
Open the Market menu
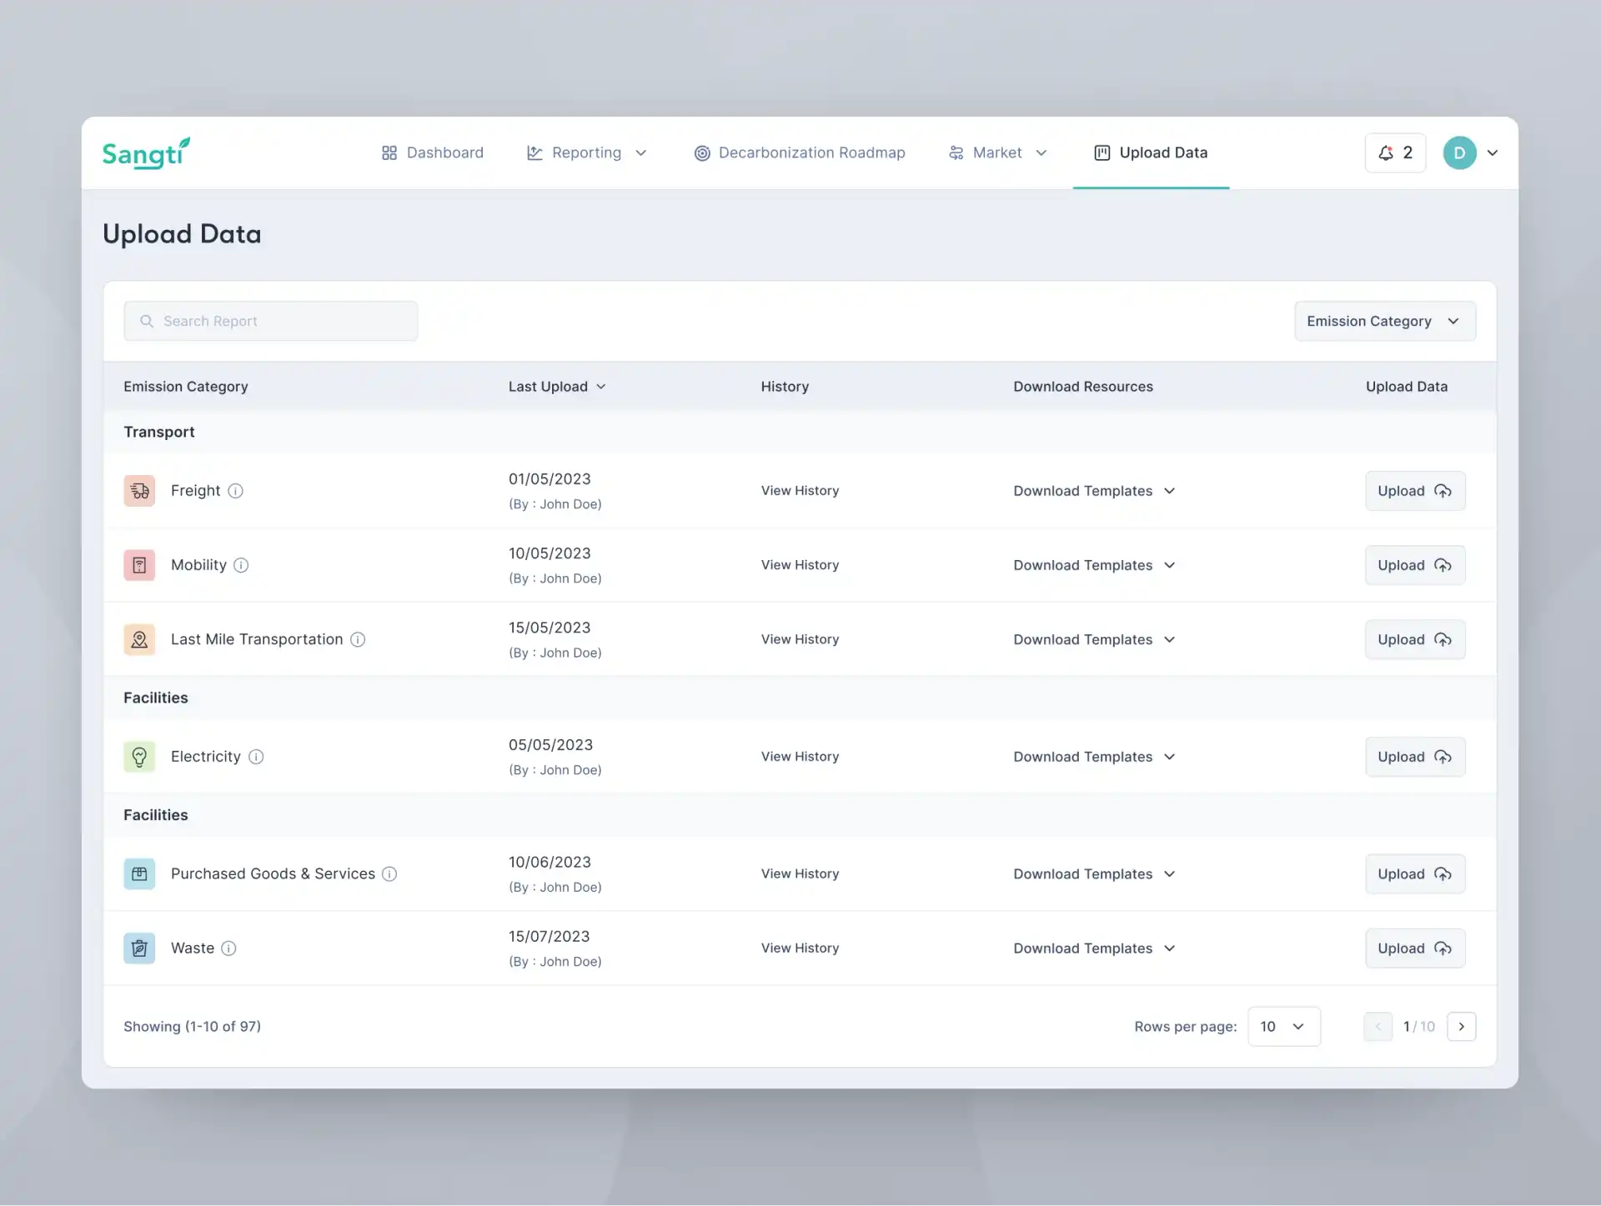coord(998,153)
